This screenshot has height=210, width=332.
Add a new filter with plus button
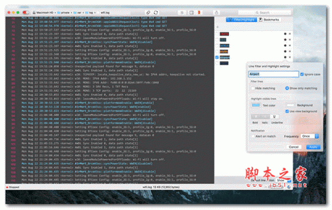(x=217, y=27)
